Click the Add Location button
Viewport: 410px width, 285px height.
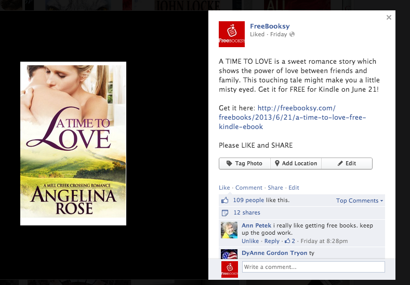(x=296, y=164)
